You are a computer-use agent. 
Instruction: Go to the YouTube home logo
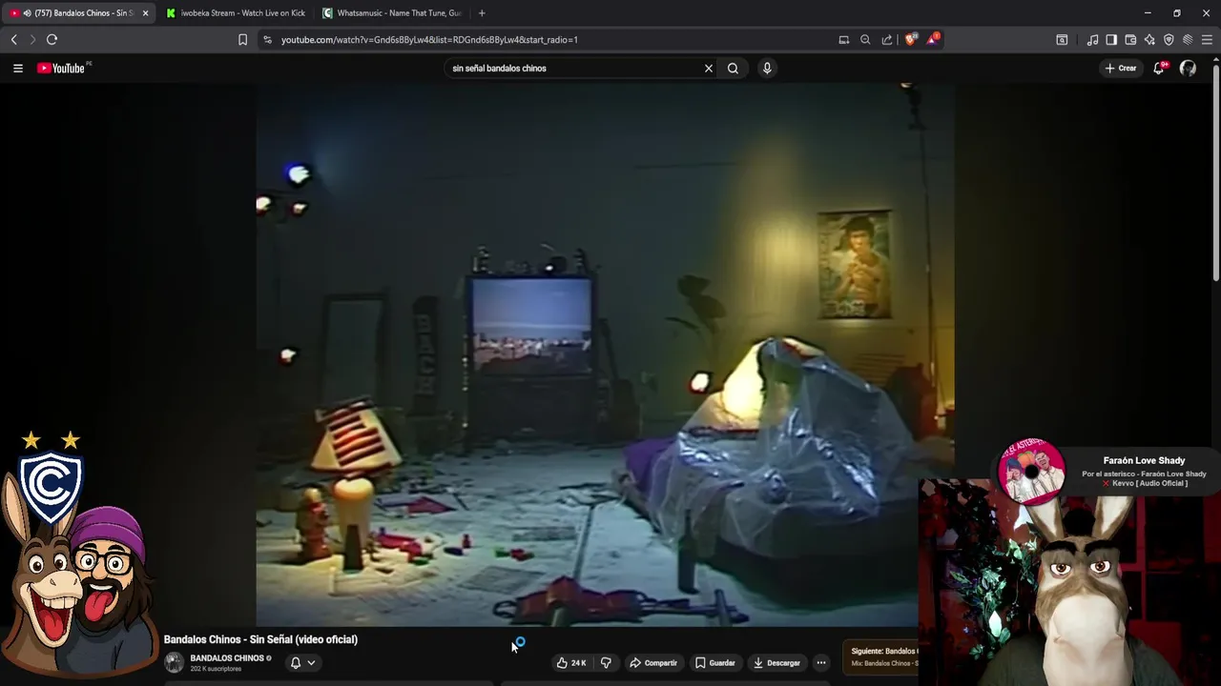click(63, 68)
